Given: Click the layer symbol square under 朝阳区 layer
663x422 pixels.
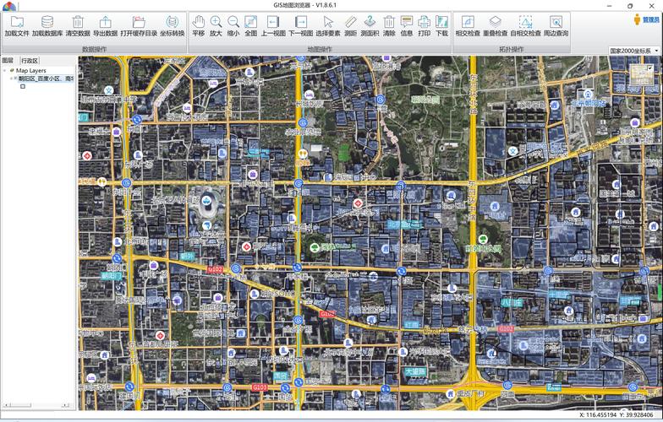Looking at the screenshot, I should tap(23, 86).
